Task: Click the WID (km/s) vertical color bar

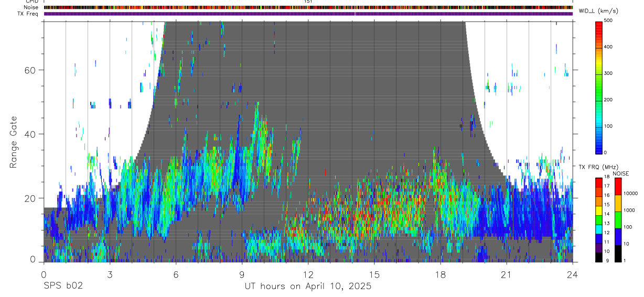Action: click(599, 86)
